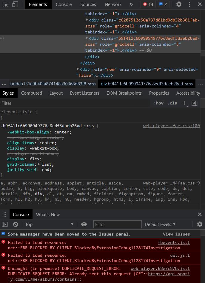This screenshot has width=205, height=283.
Task: Open the Sources tab
Action: [88, 4]
